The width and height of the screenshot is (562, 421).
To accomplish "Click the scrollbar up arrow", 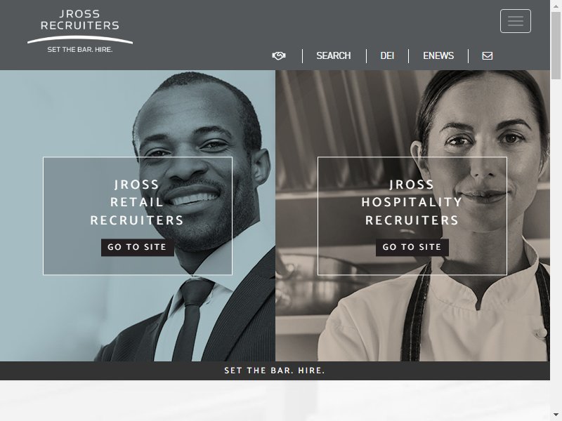I will pyautogui.click(x=556, y=6).
